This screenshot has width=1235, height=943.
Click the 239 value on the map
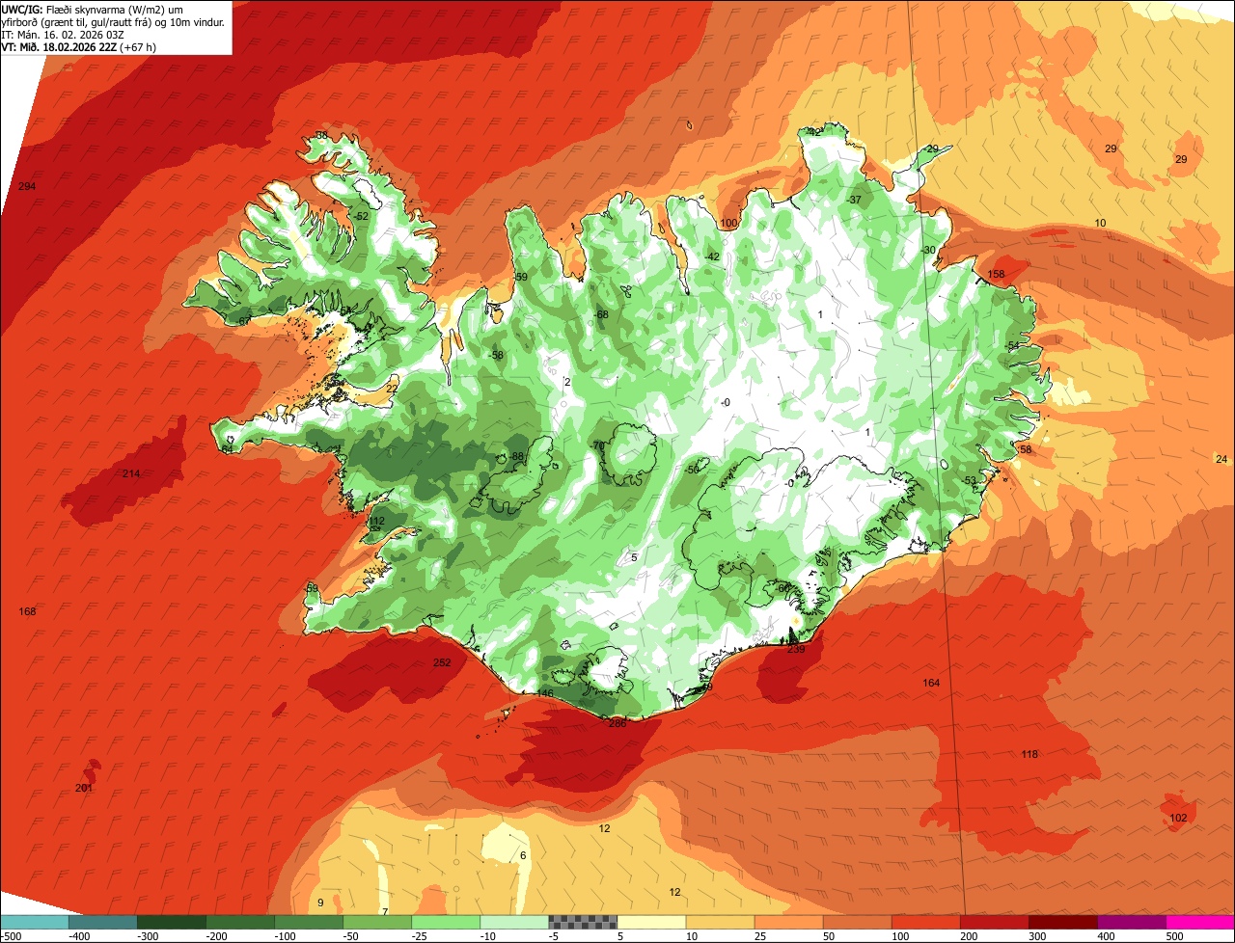click(x=796, y=650)
